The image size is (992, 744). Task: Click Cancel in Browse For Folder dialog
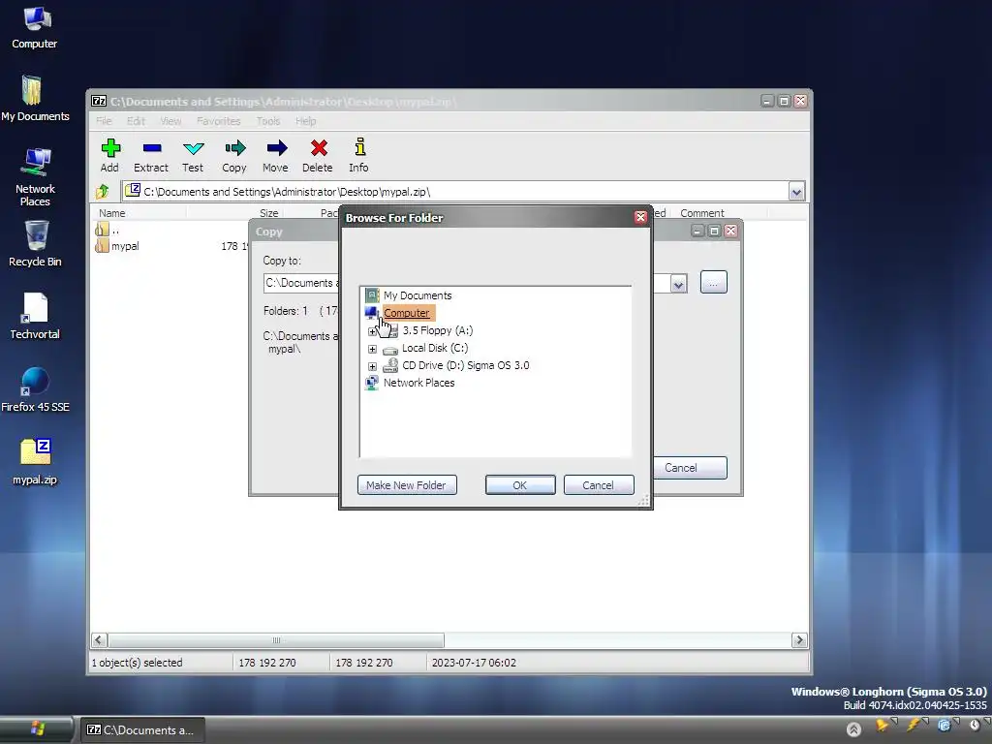(x=599, y=485)
